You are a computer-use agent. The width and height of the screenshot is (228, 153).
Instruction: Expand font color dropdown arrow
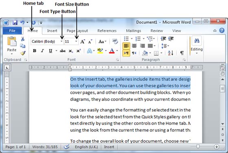click(x=117, y=51)
